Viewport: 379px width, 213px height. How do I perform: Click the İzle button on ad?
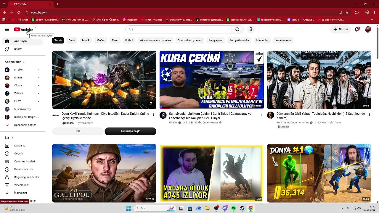click(78, 131)
